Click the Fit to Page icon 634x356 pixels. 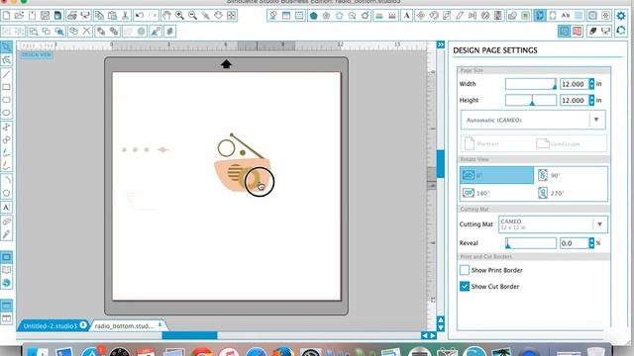pyautogui.click(x=231, y=16)
